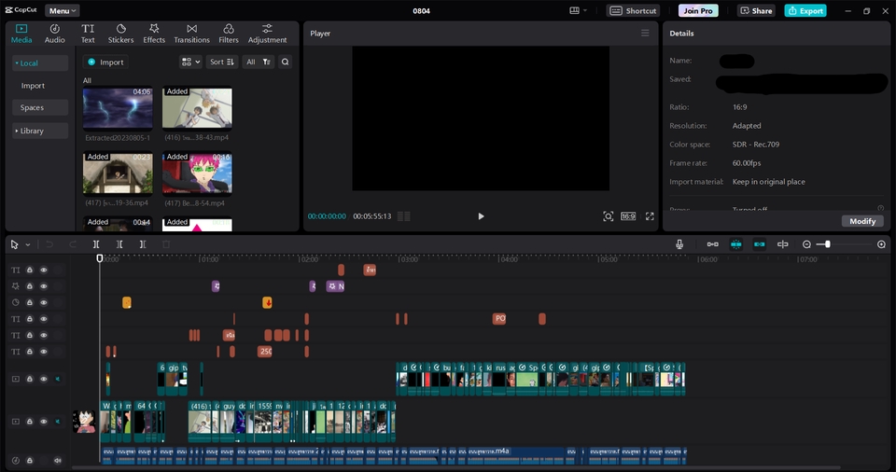
Task: Mute the audio track speaker icon
Action: 57,460
